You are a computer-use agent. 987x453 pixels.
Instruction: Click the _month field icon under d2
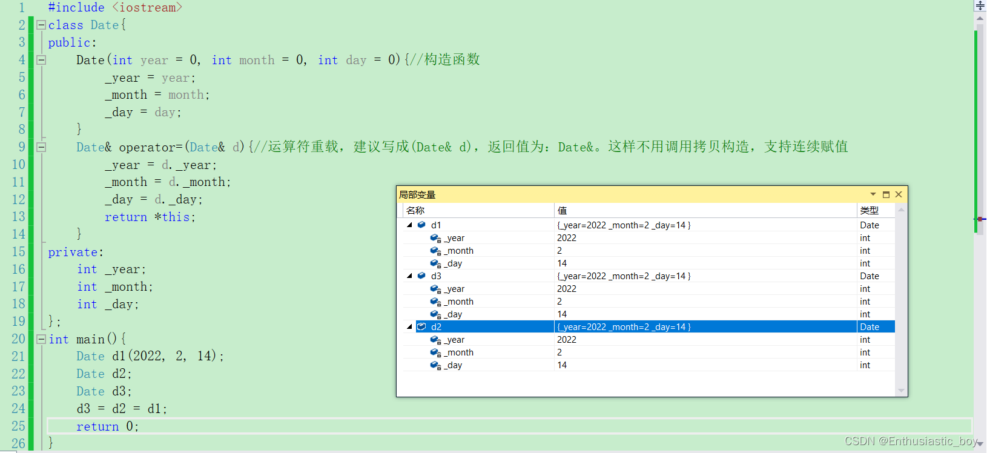tap(435, 352)
